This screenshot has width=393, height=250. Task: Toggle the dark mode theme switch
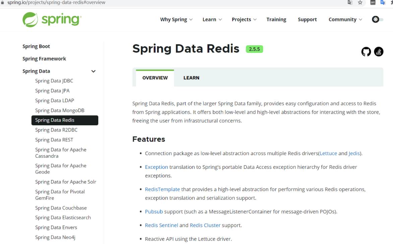tap(378, 19)
